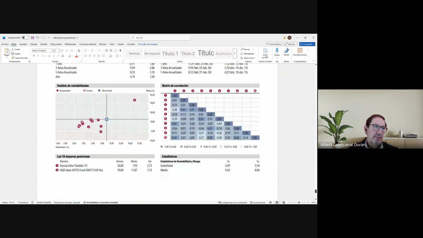This screenshot has height=238, width=423.
Task: Justify the paragraph text
Action: point(98,56)
